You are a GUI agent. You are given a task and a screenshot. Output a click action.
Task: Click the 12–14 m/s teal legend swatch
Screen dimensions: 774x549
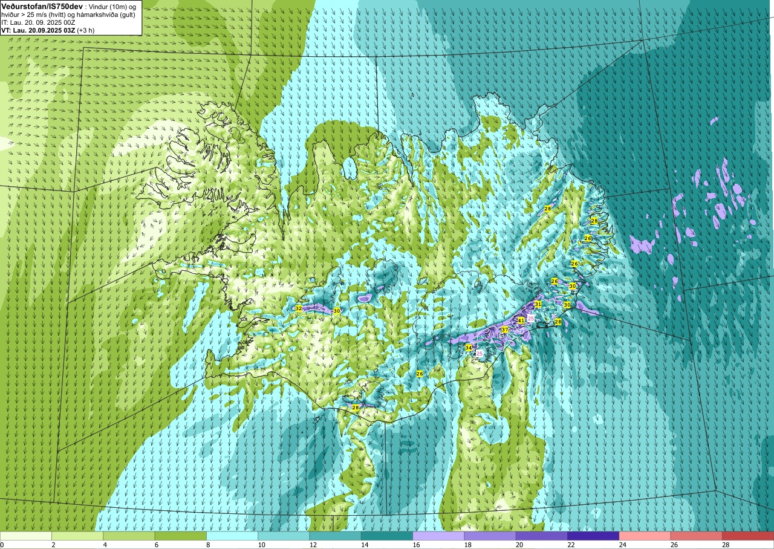[335, 536]
